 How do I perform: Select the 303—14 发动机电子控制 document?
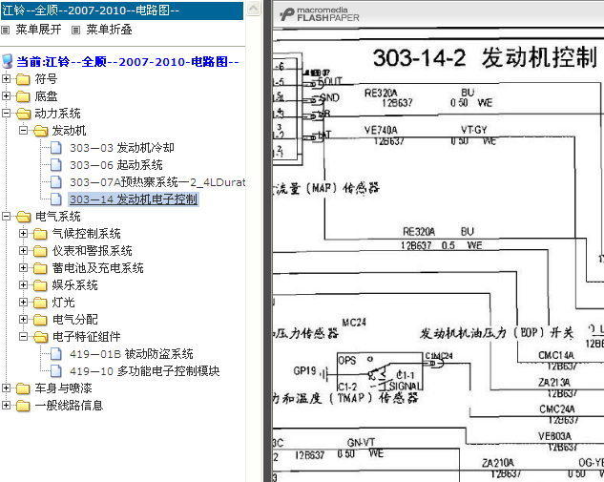pyautogui.click(x=134, y=199)
